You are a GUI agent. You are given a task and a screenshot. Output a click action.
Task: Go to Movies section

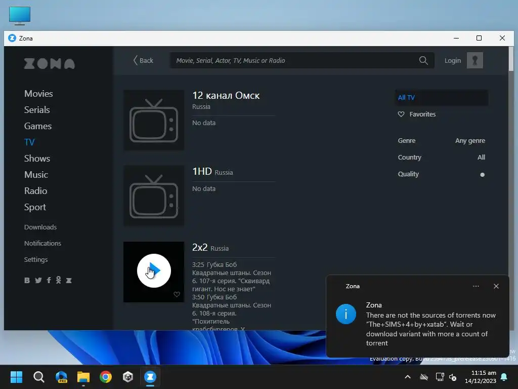coord(38,94)
